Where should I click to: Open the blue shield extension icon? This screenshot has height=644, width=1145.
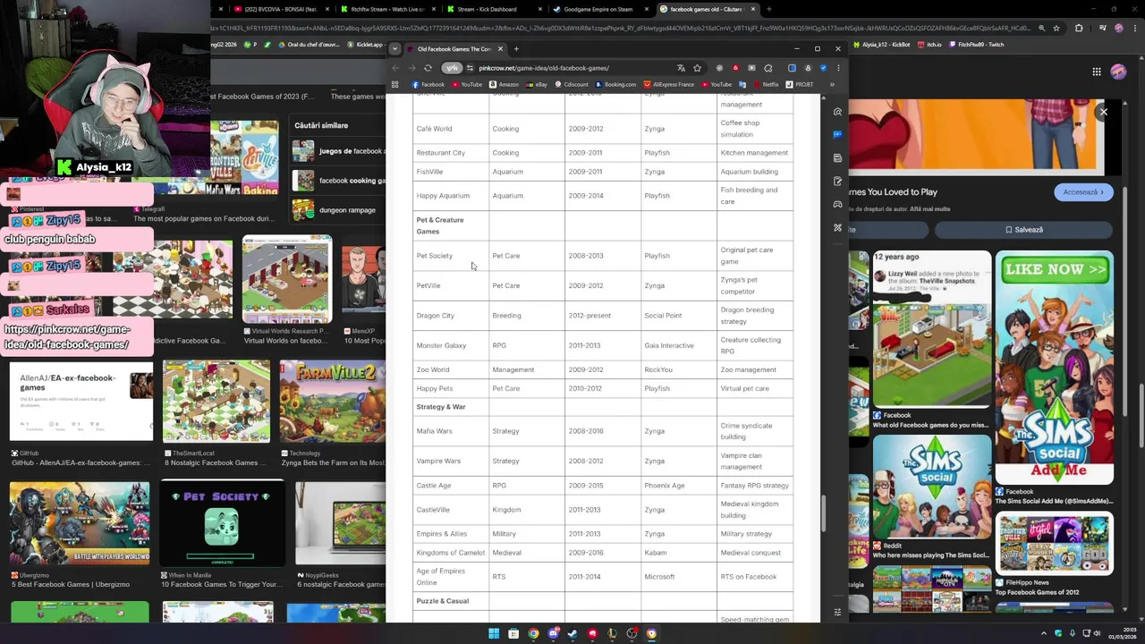point(823,68)
